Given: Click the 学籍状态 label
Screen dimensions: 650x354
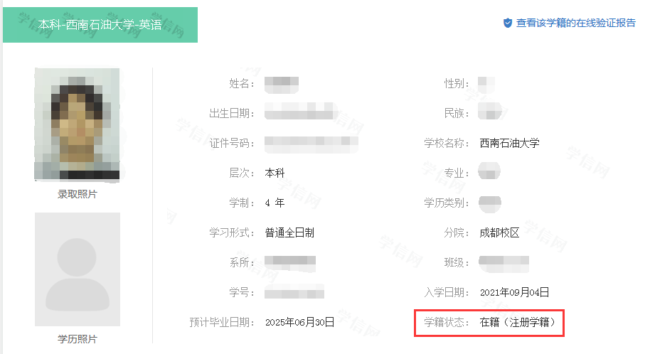Looking at the screenshot, I should [x=445, y=323].
